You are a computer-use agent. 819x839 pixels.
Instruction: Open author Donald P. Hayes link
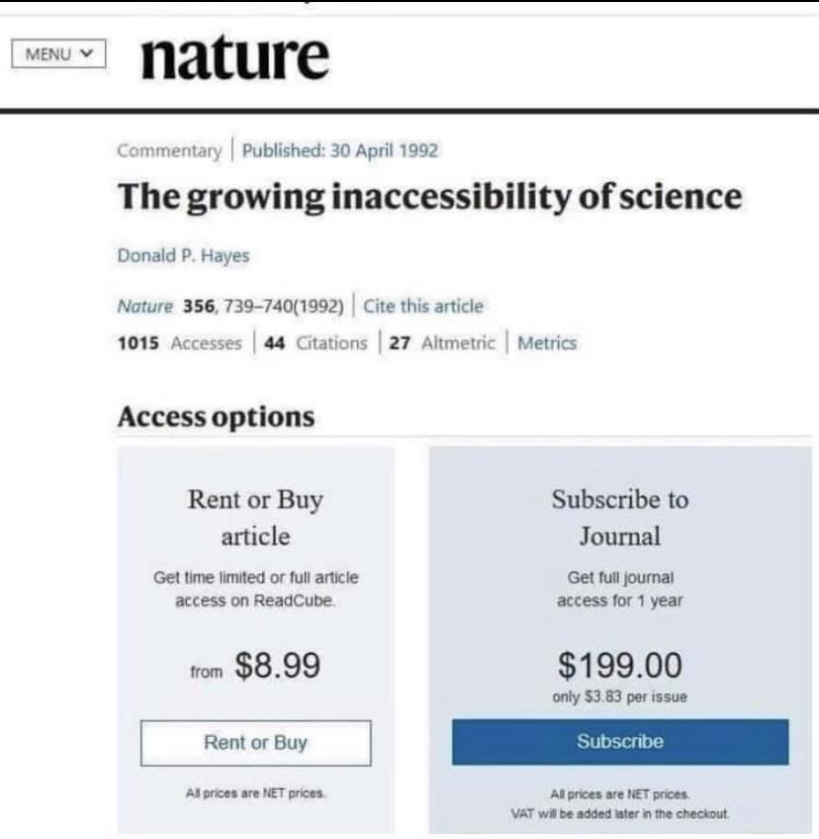pyautogui.click(x=184, y=255)
